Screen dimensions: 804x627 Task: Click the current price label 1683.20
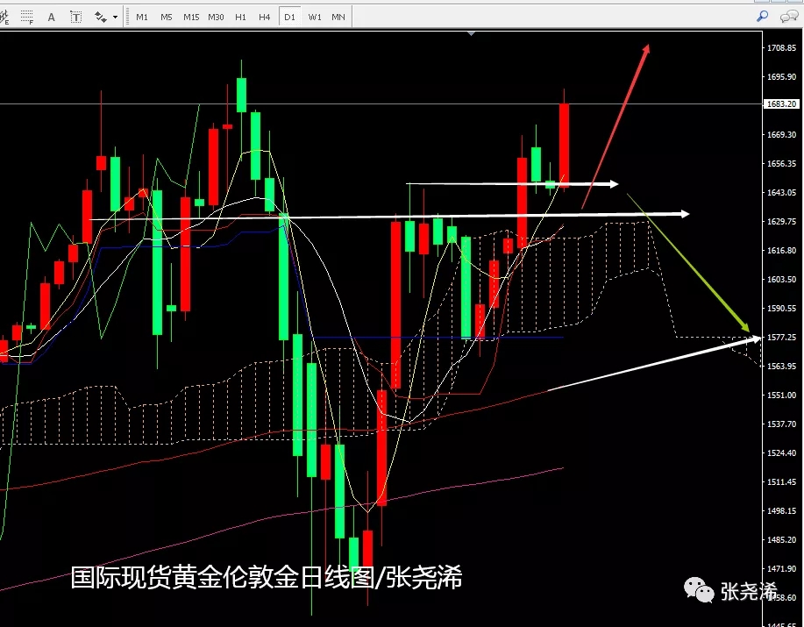781,104
